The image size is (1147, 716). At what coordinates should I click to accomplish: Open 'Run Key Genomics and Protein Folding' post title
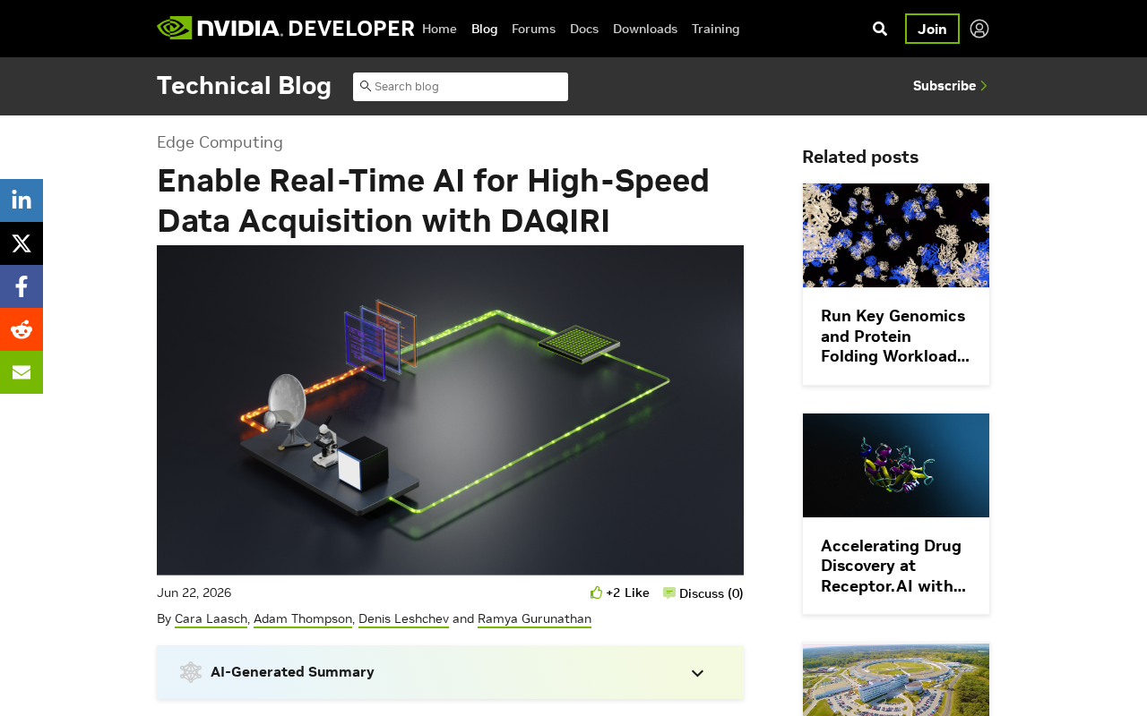(895, 336)
